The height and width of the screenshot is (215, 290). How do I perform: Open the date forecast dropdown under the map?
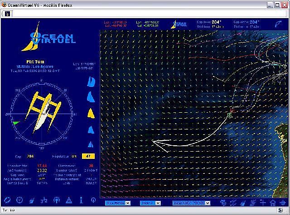(x=191, y=203)
